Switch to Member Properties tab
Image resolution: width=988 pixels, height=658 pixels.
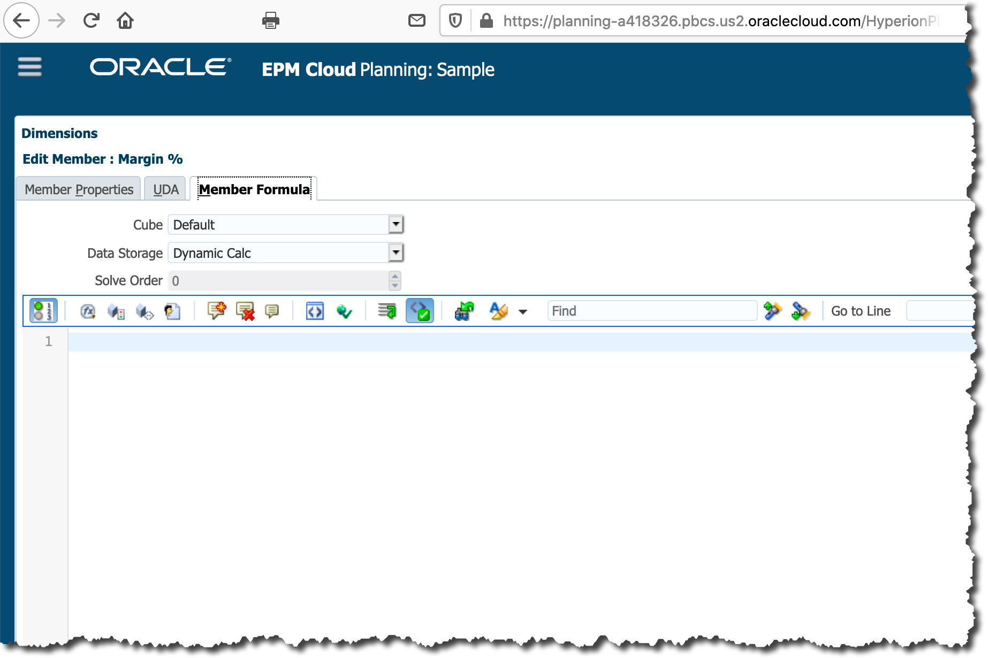79,189
